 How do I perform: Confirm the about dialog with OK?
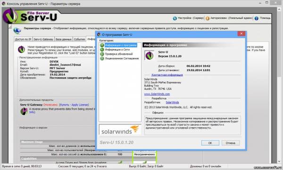(x=210, y=143)
